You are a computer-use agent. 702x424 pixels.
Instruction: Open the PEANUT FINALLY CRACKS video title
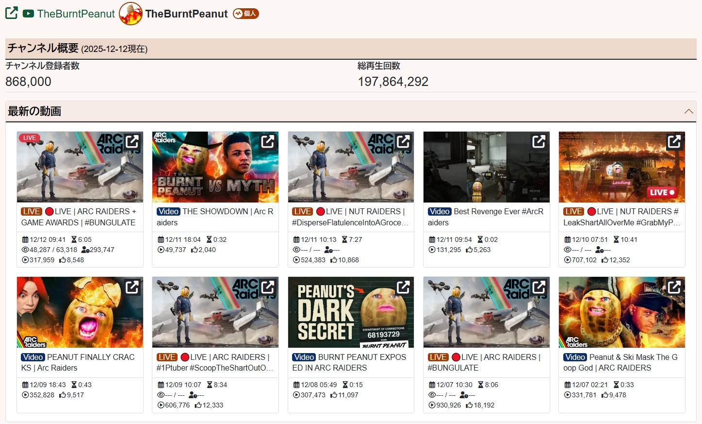pos(78,362)
